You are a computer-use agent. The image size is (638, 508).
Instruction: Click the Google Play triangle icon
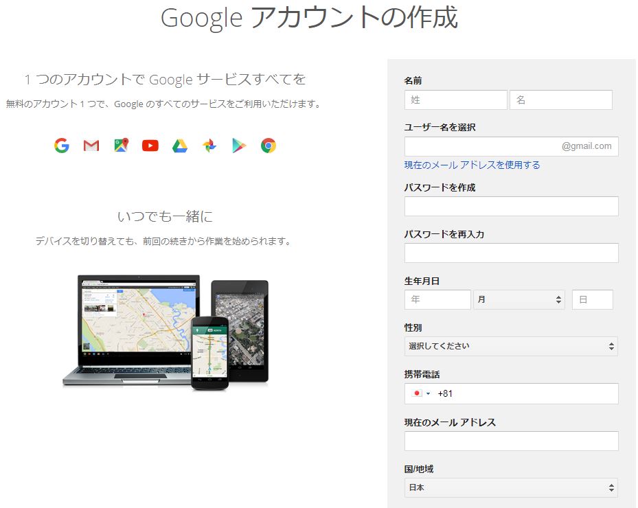(239, 146)
